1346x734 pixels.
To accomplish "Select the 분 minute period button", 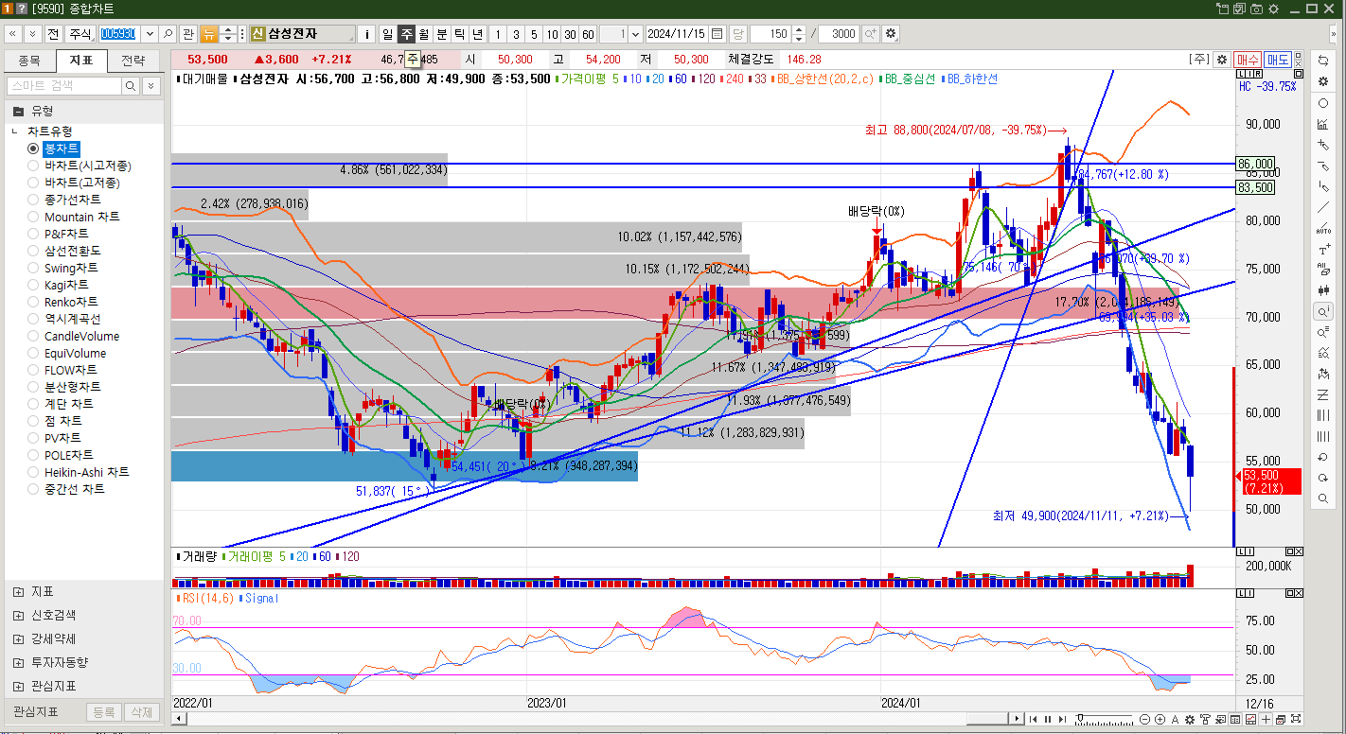I will point(441,34).
